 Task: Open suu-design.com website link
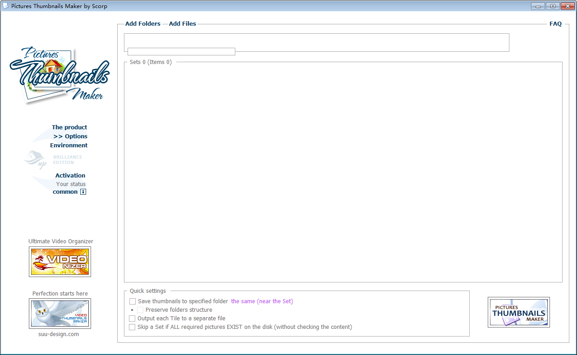(59, 334)
